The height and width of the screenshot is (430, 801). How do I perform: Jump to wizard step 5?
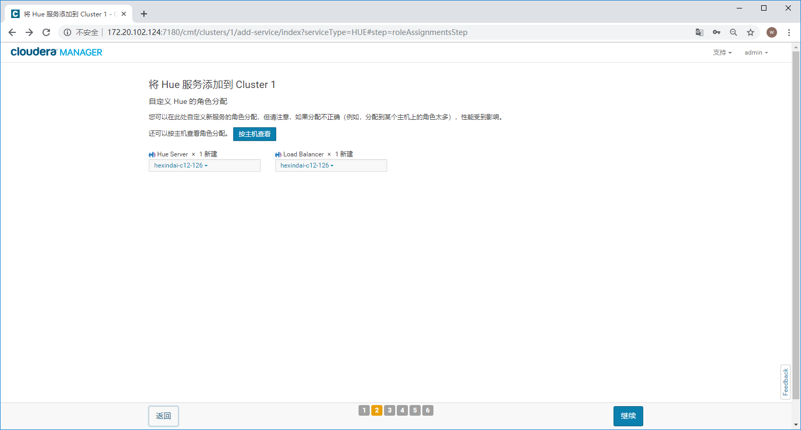tap(415, 410)
